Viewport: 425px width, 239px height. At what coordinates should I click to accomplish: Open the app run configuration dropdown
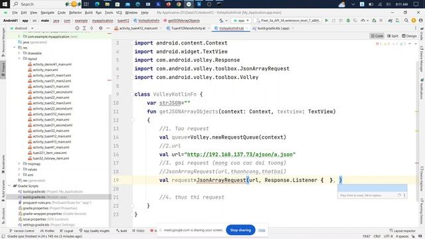click(x=240, y=21)
